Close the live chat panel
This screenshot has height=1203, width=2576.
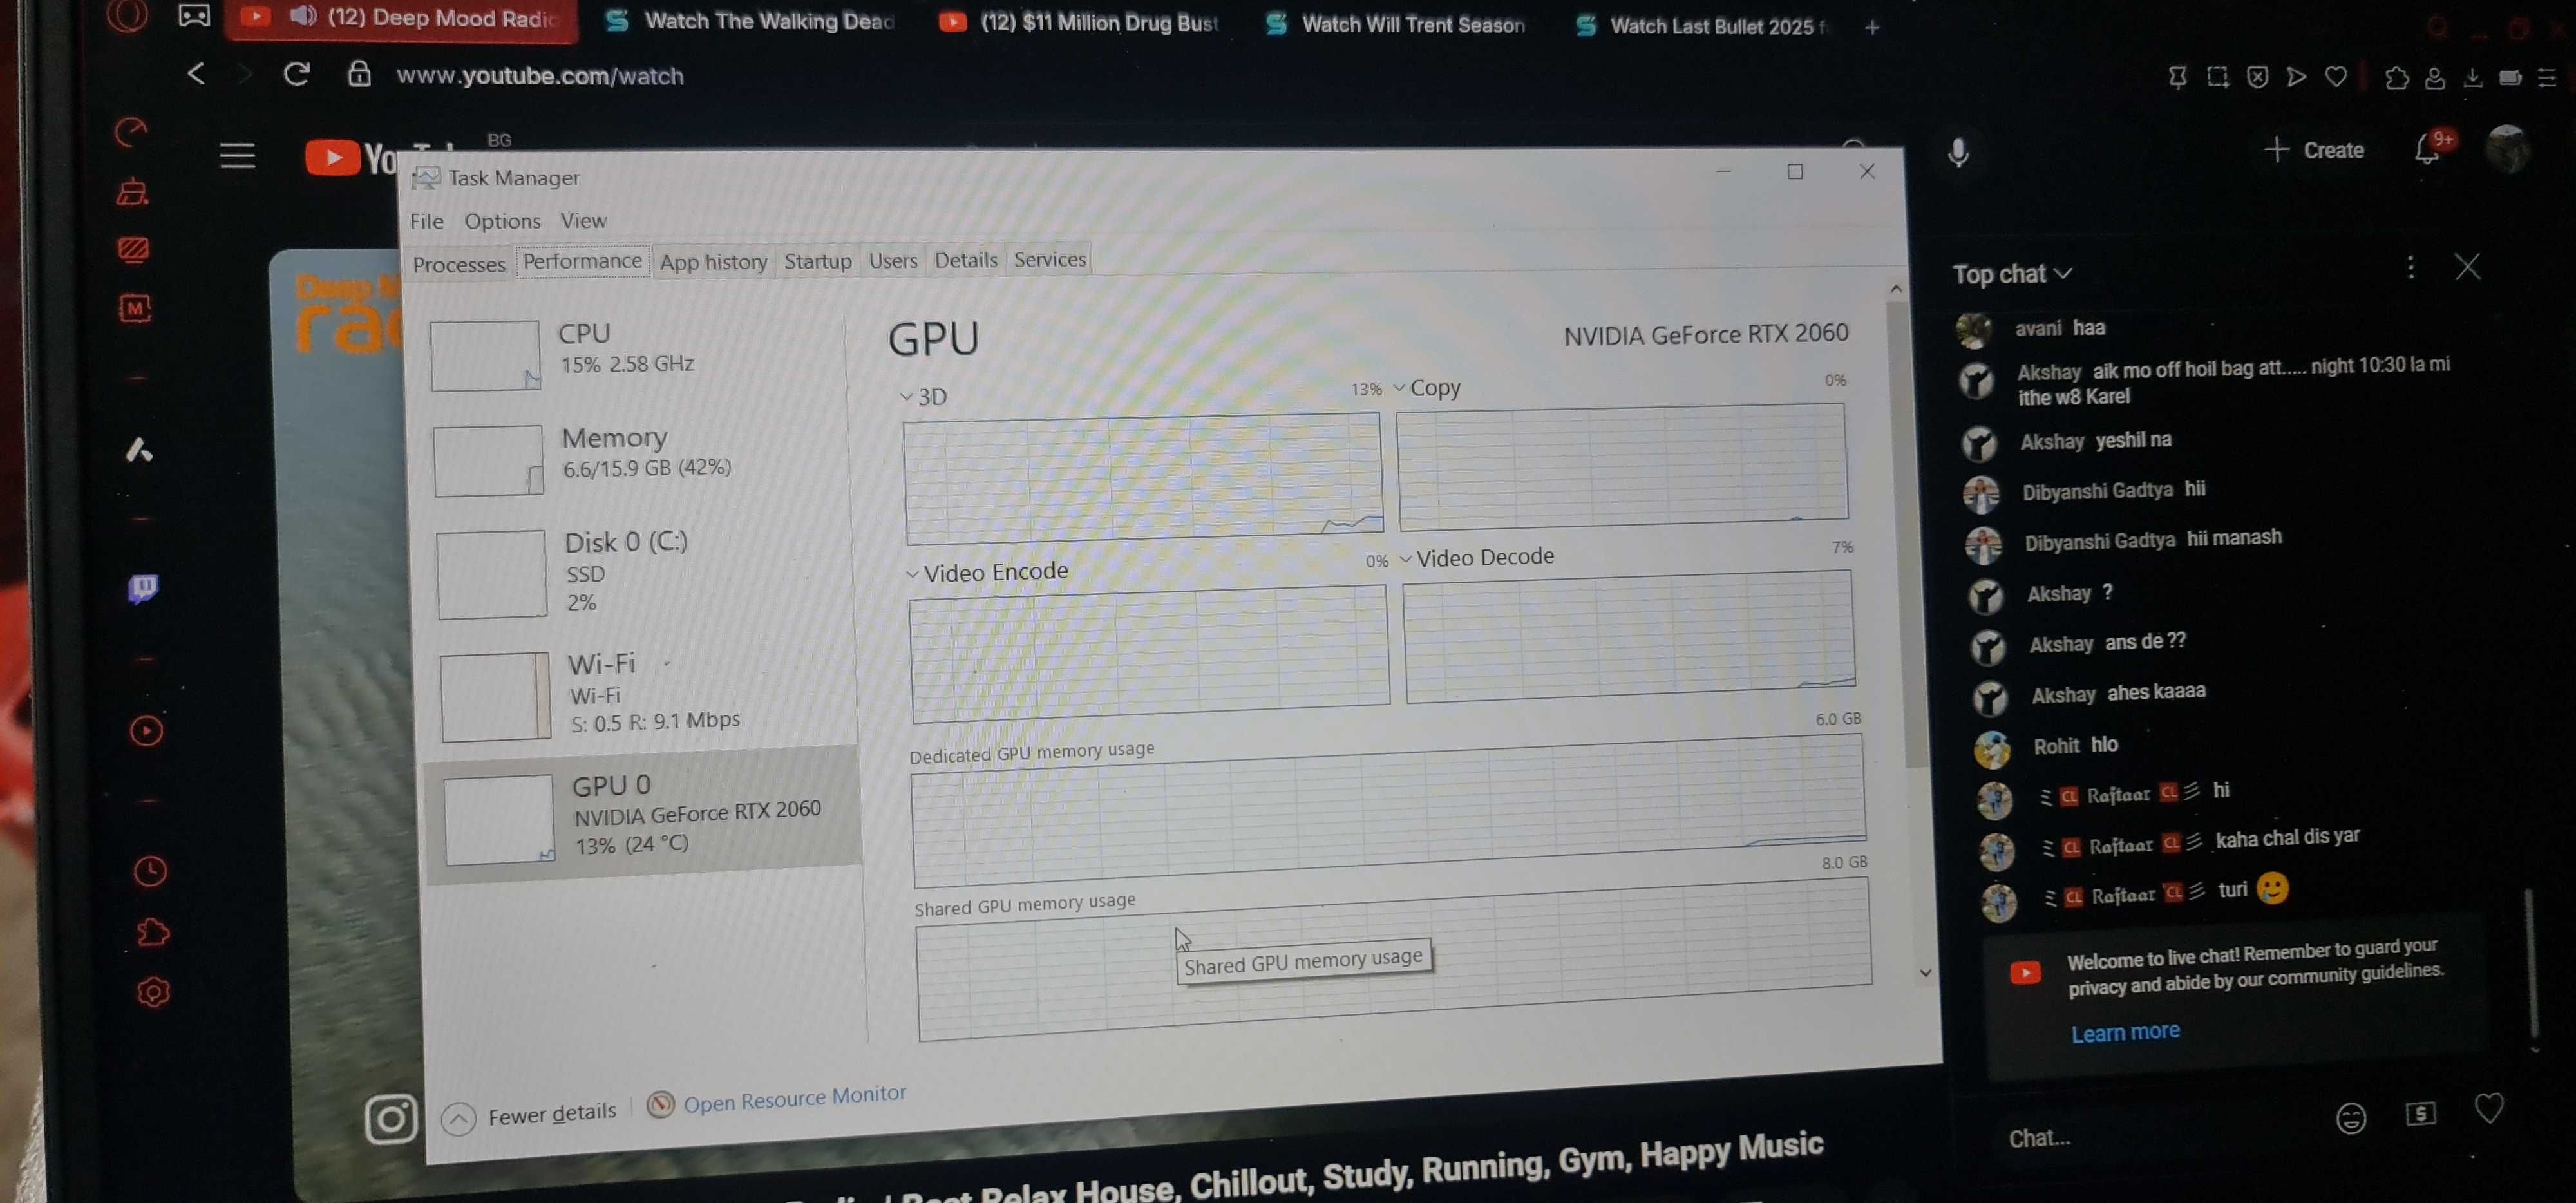click(2467, 266)
